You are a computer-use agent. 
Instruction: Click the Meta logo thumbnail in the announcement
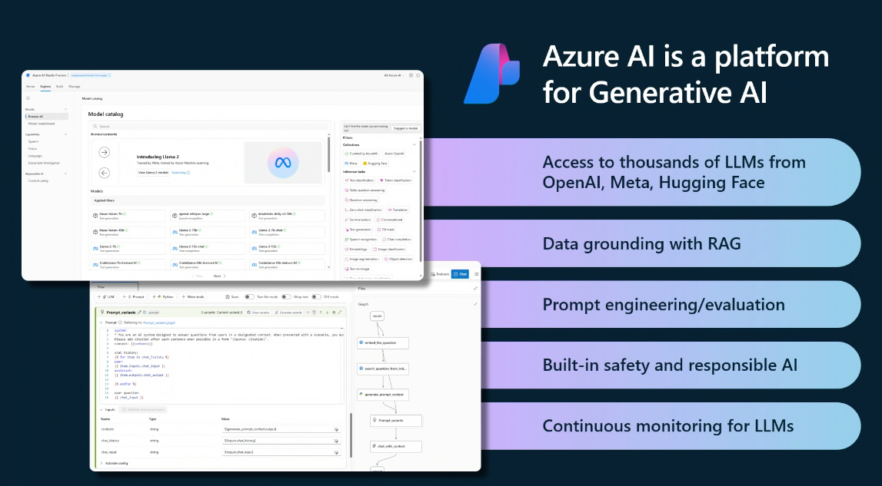click(282, 162)
